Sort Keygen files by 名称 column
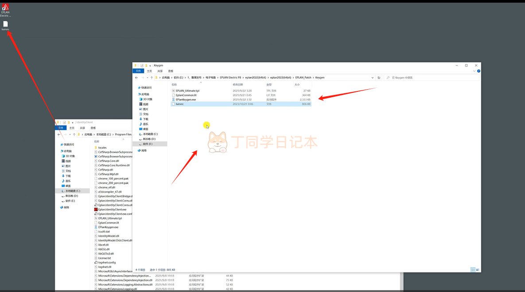Viewport: 525px width, 292px height. 174,85
